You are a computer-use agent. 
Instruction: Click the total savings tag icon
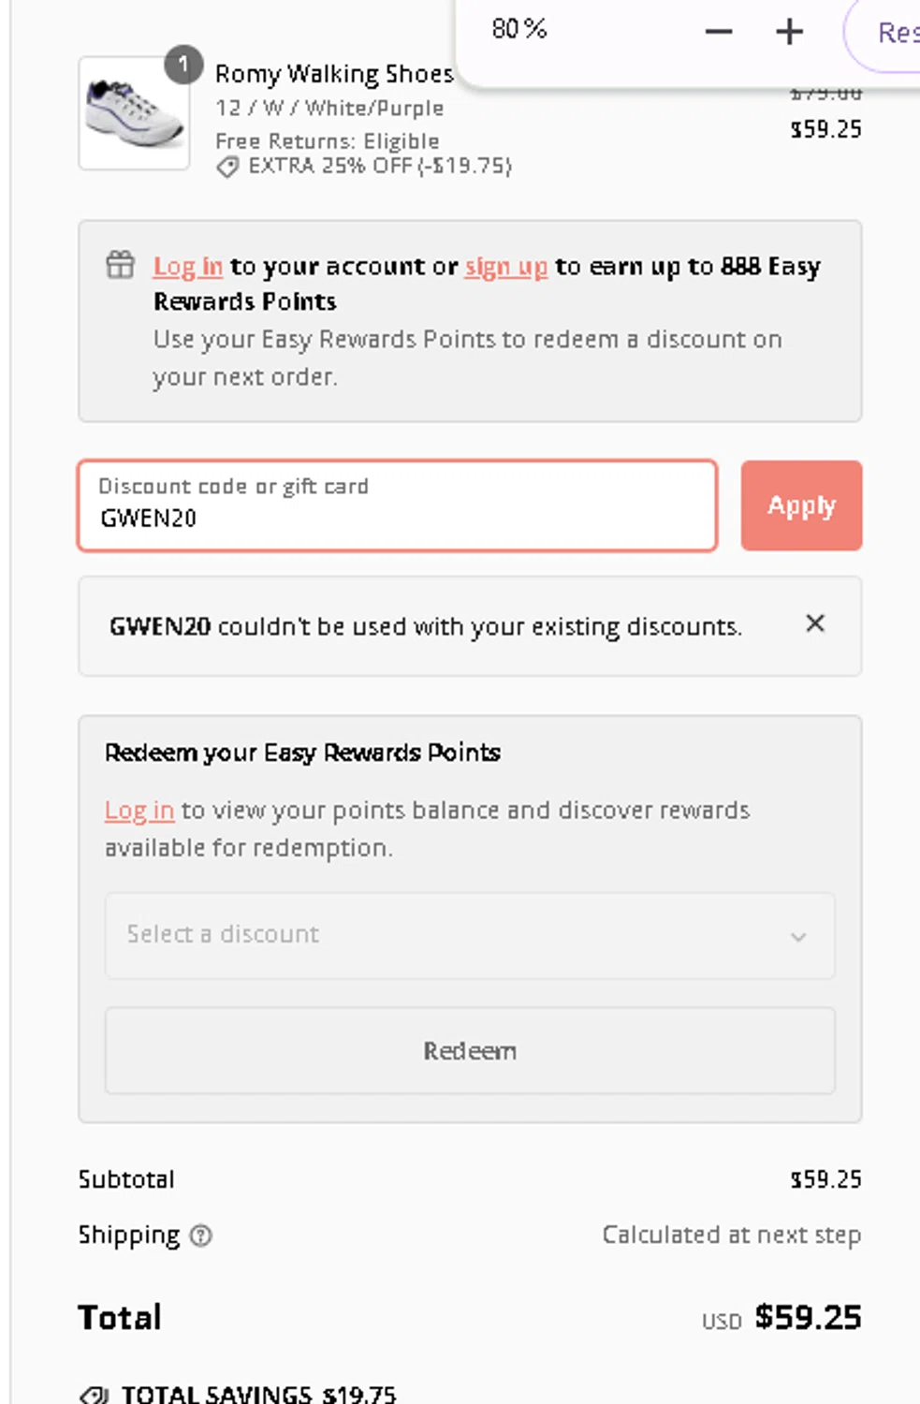coord(95,1395)
